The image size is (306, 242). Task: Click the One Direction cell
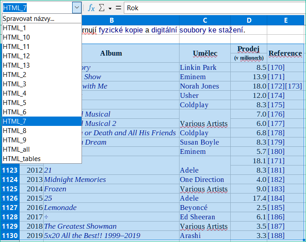(x=205, y=179)
